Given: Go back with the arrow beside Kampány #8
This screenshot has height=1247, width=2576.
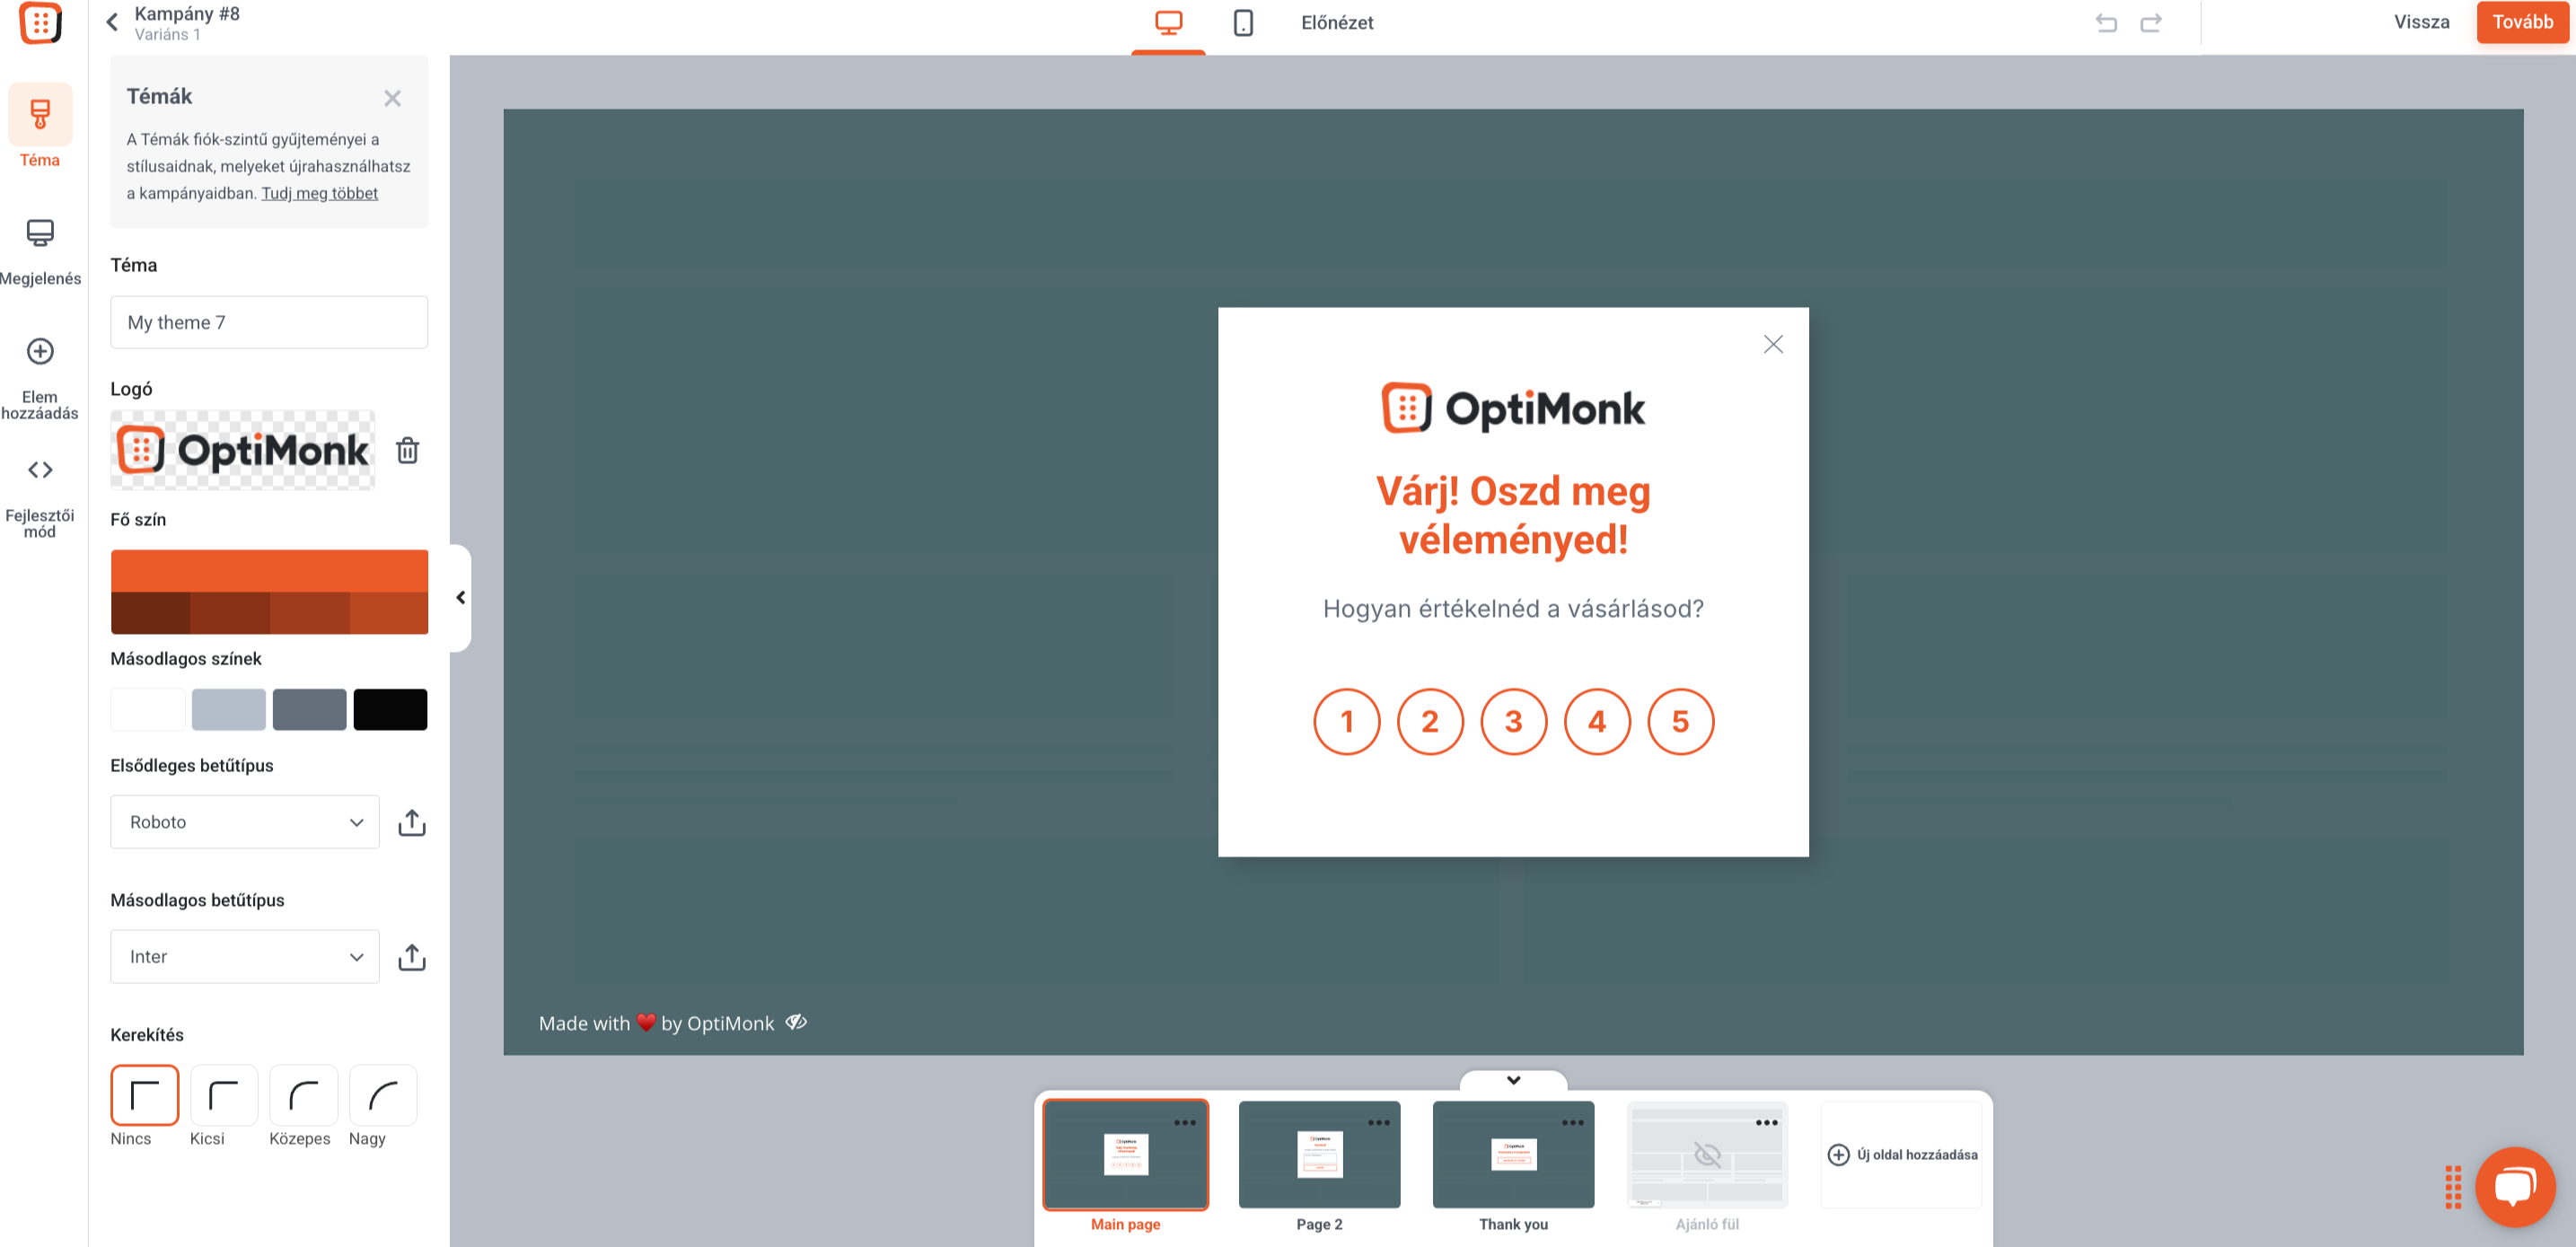Looking at the screenshot, I should tap(112, 22).
